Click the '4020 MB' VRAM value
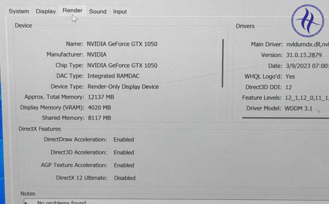Image resolution: width=329 pixels, height=204 pixels. point(99,108)
